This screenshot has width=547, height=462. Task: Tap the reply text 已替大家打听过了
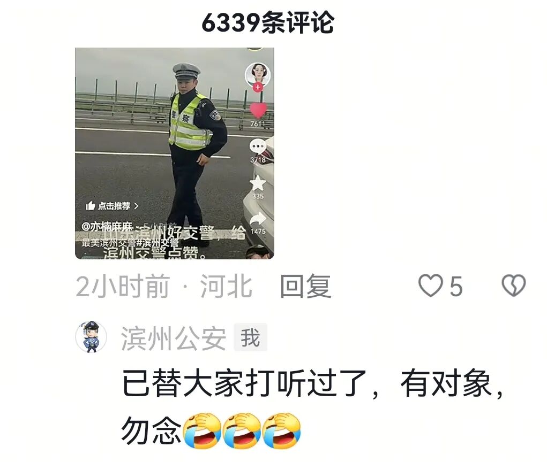coord(244,384)
